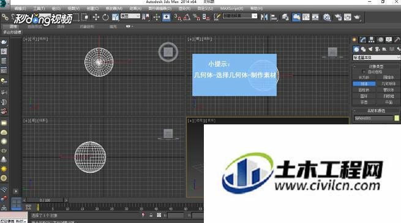Click the yellow sun icon in left toolbar
401x223 pixels.
pyautogui.click(x=4, y=169)
